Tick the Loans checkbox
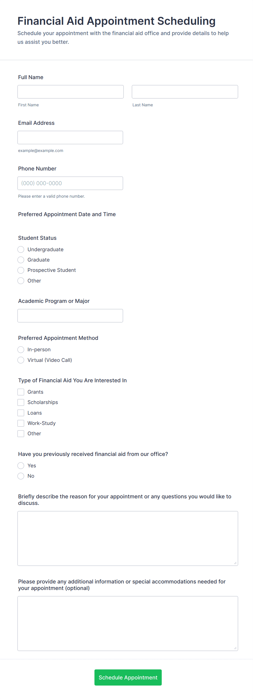The image size is (253, 699). 21,413
